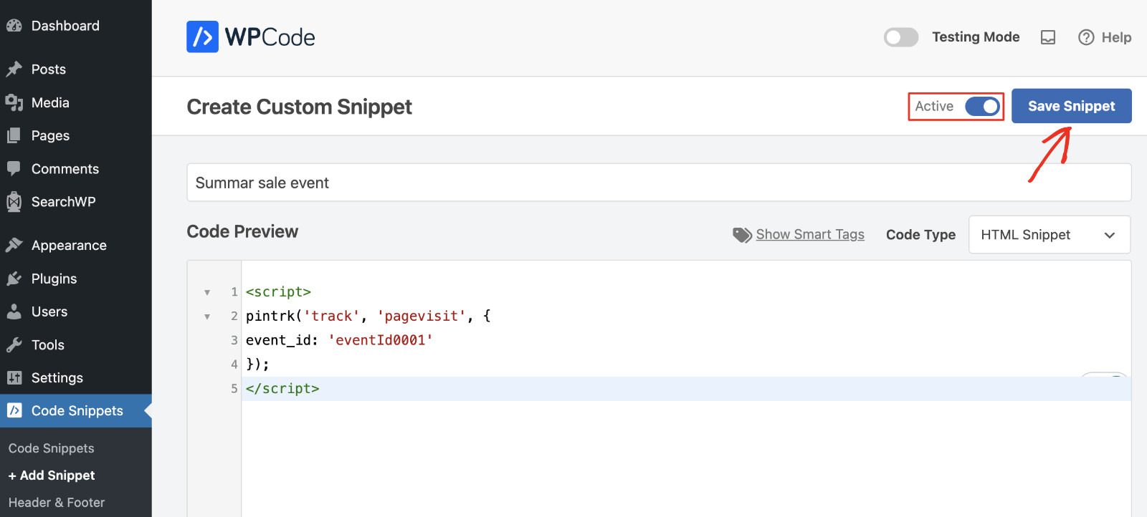The width and height of the screenshot is (1147, 517).
Task: Click code line 4 closing brace
Action: click(x=257, y=364)
